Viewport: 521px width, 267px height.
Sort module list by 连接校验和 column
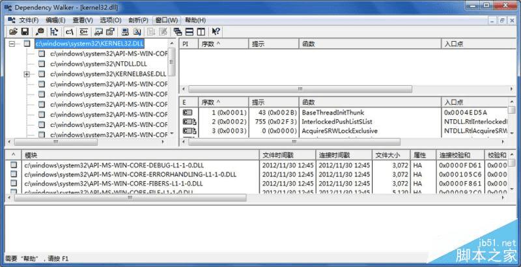[460, 155]
